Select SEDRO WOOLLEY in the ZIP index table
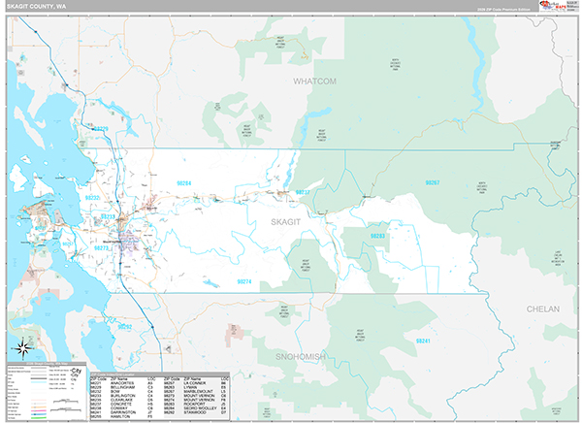582x423 pixels. pos(200,408)
